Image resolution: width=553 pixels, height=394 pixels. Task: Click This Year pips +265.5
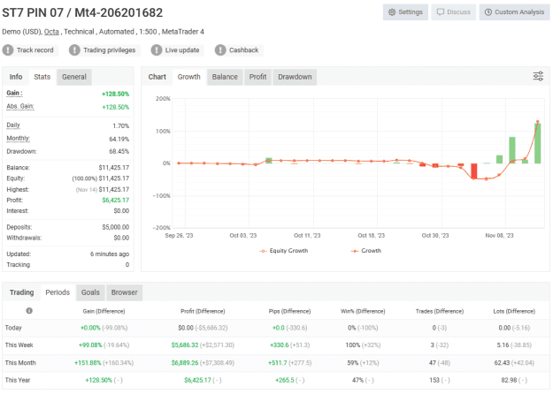point(284,380)
